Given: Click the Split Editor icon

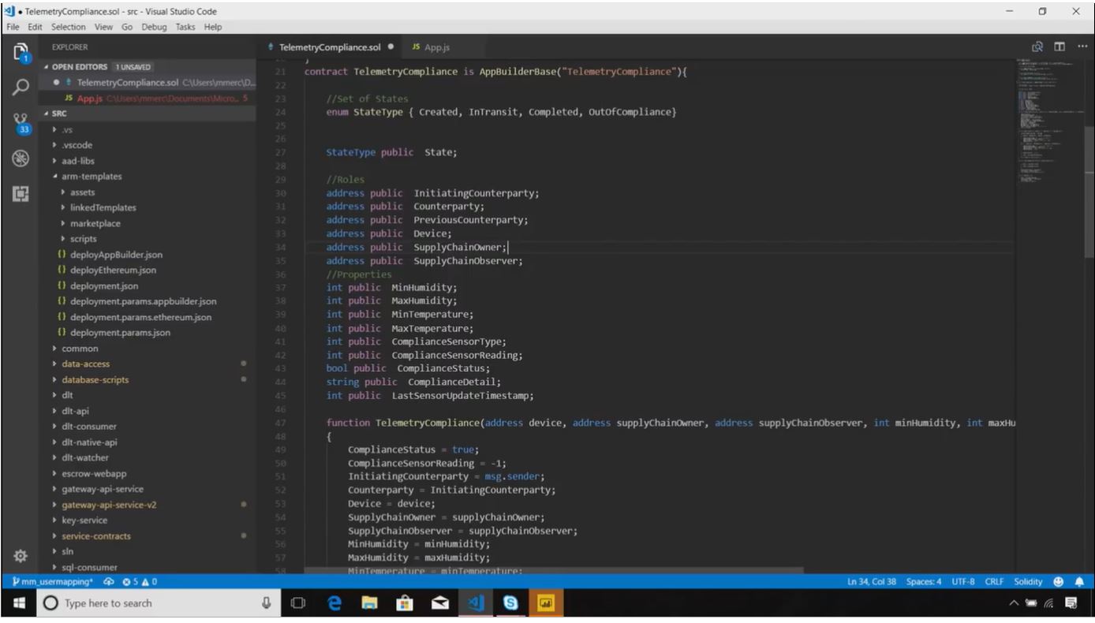Looking at the screenshot, I should point(1059,47).
